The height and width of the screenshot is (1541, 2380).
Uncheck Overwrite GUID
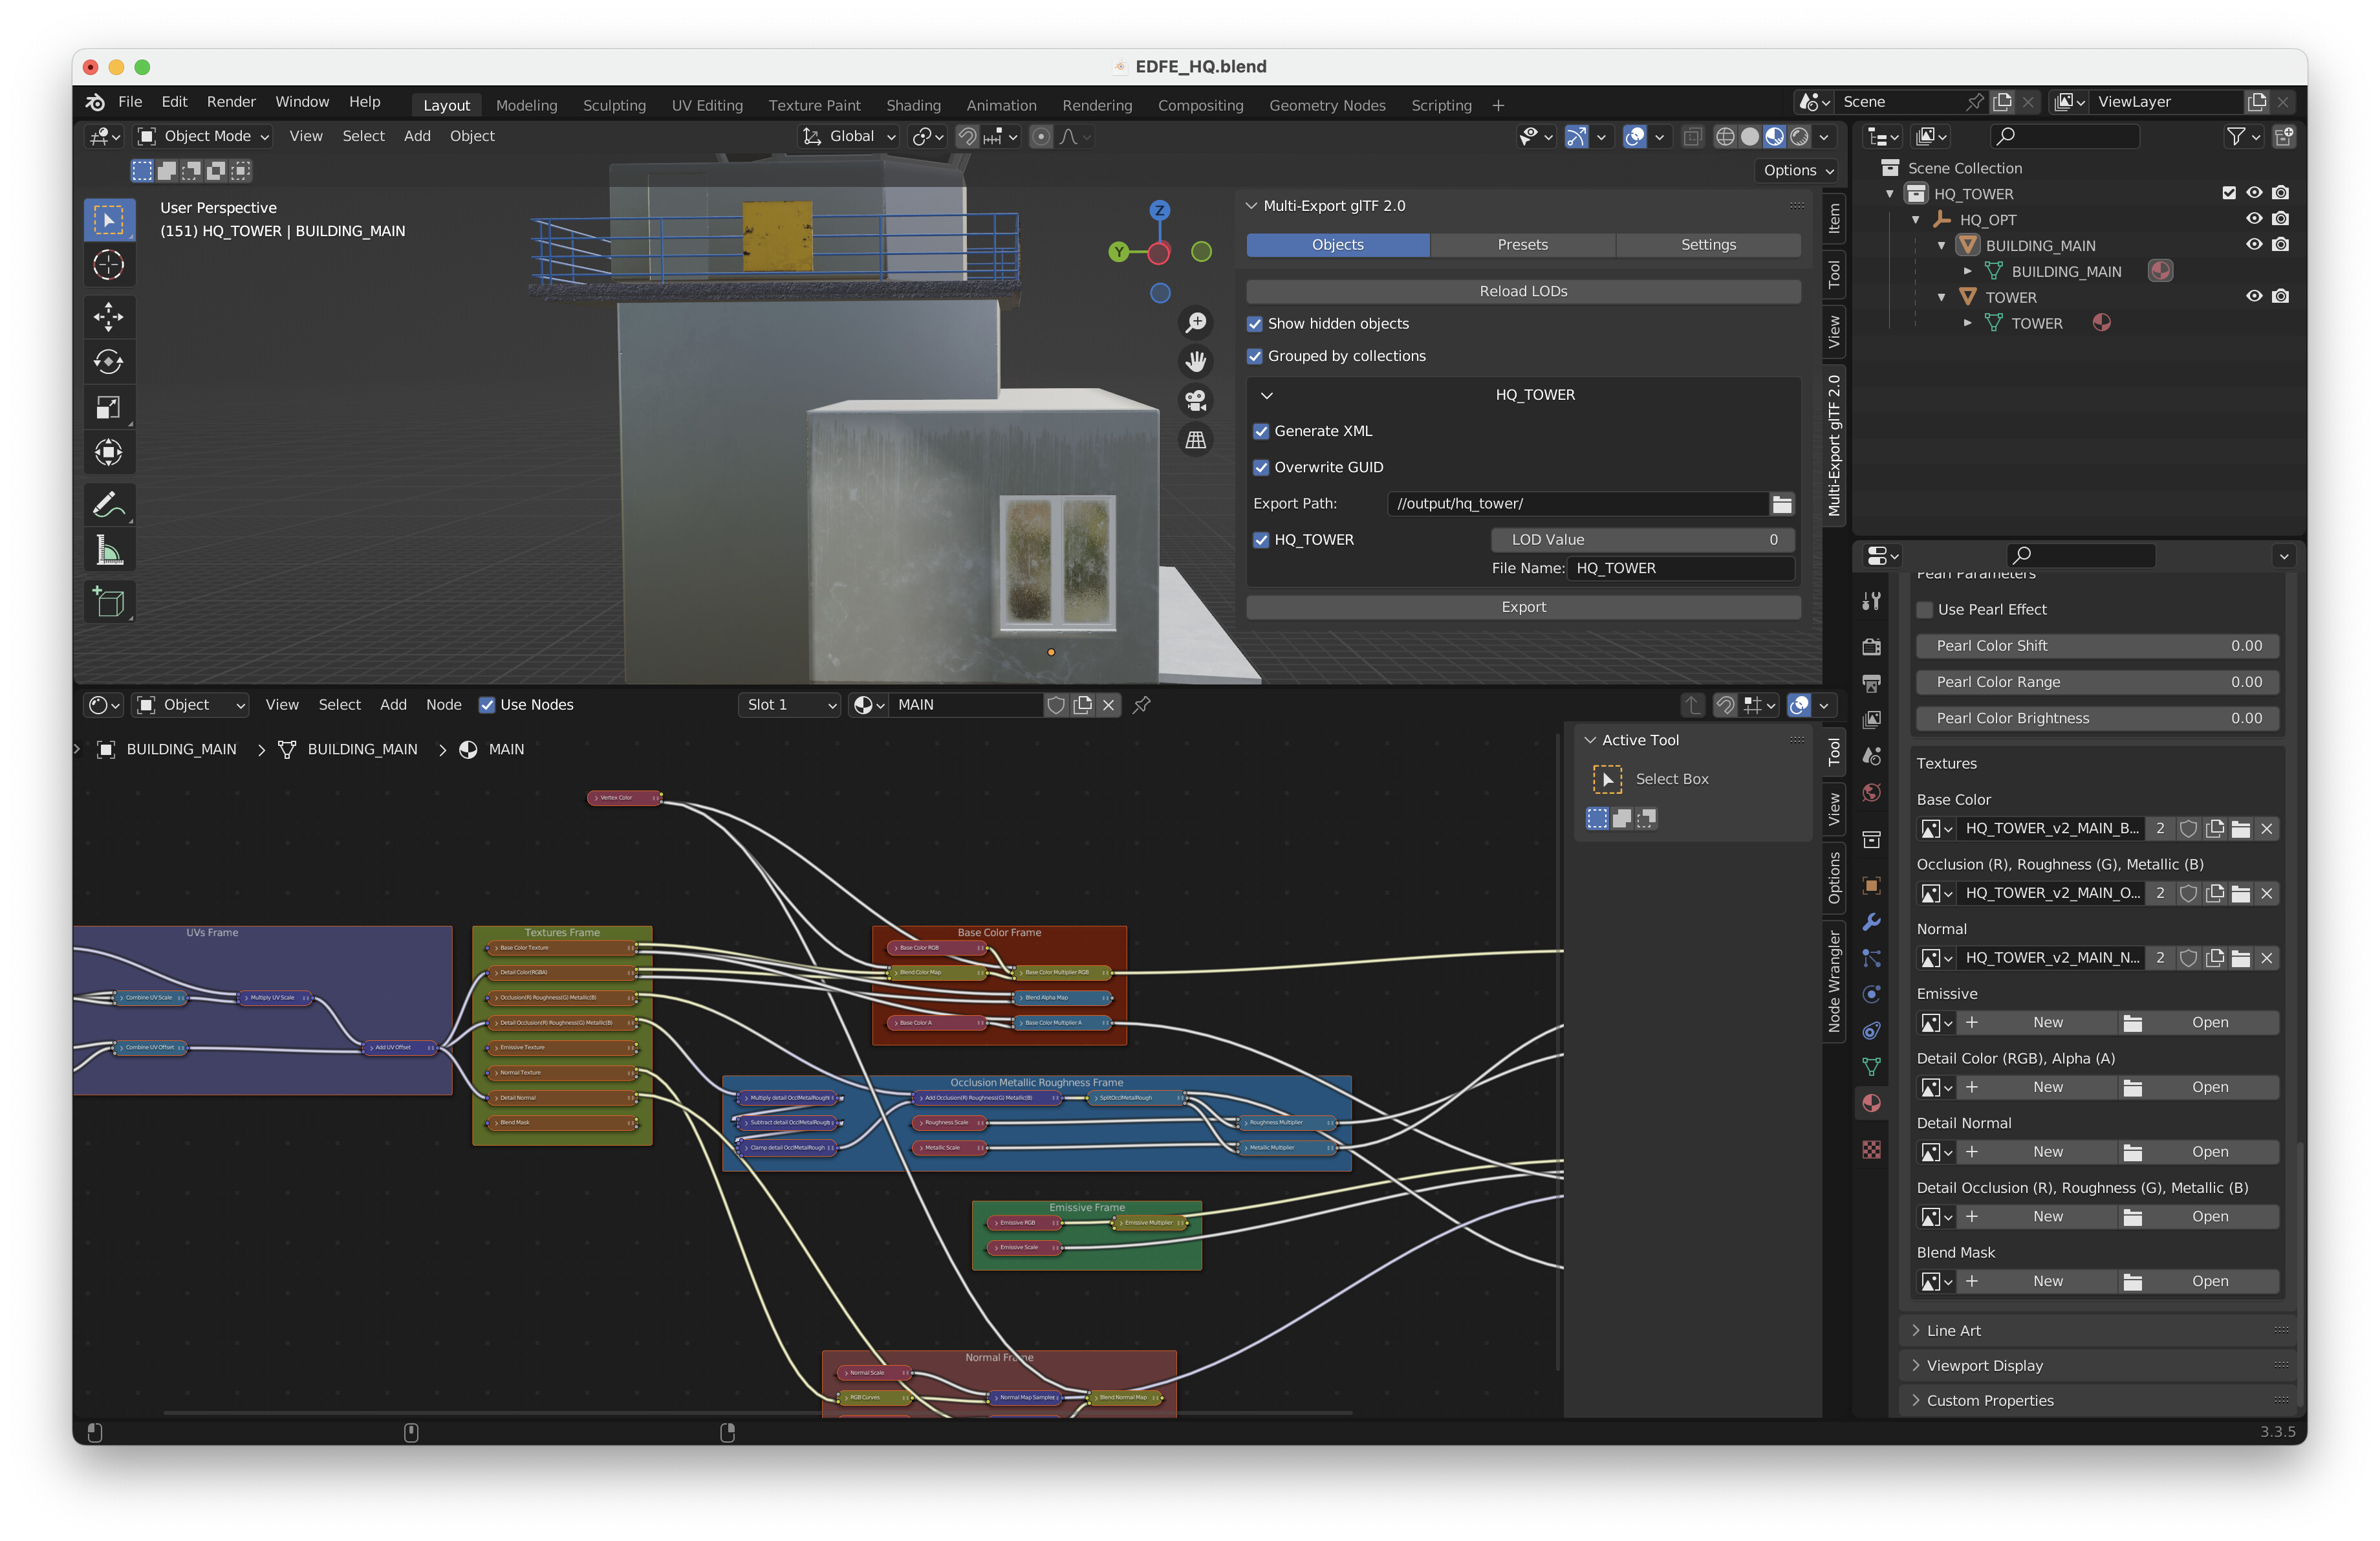pyautogui.click(x=1261, y=467)
